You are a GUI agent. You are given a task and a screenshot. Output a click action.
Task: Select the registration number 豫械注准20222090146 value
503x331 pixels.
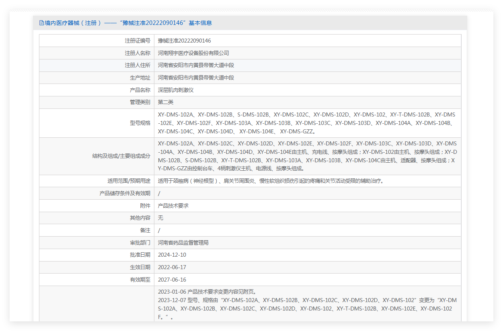185,41
